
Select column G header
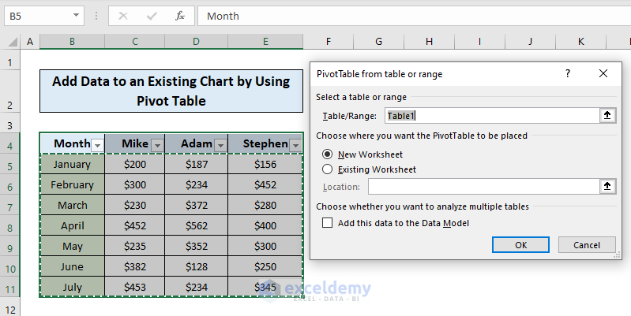[378, 42]
